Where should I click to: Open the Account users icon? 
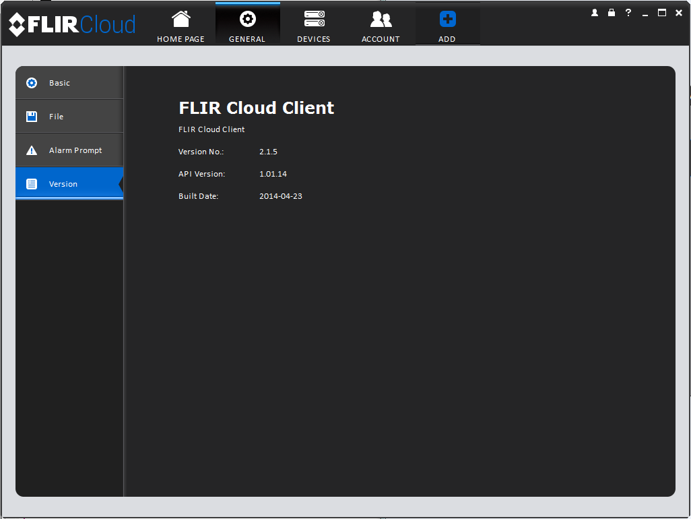381,20
